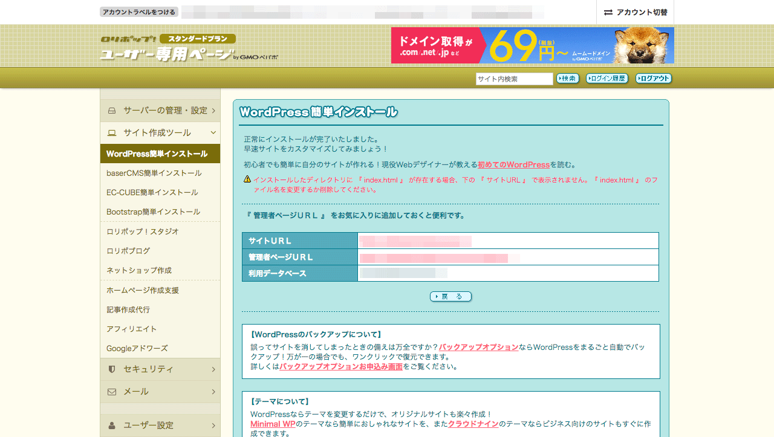Click the 戻る back button
Image resolution: width=774 pixels, height=437 pixels.
coord(450,297)
